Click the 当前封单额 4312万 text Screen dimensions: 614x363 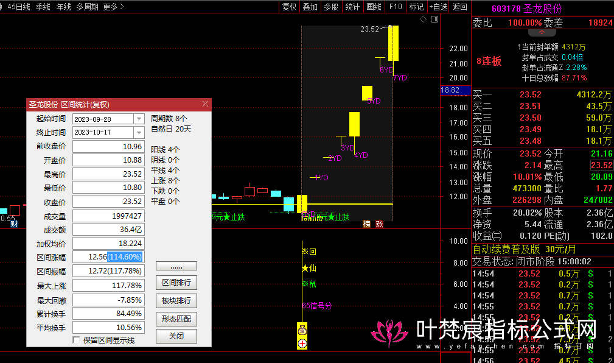(x=554, y=47)
